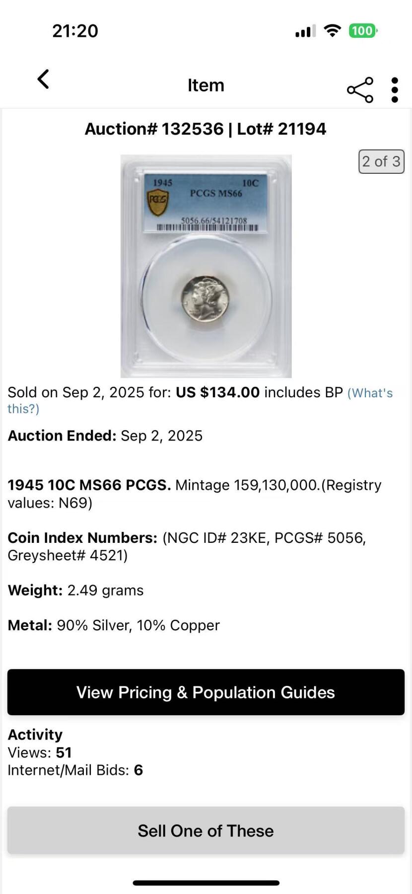Click the "What's this?" link
This screenshot has height=894, width=412.
point(370,393)
